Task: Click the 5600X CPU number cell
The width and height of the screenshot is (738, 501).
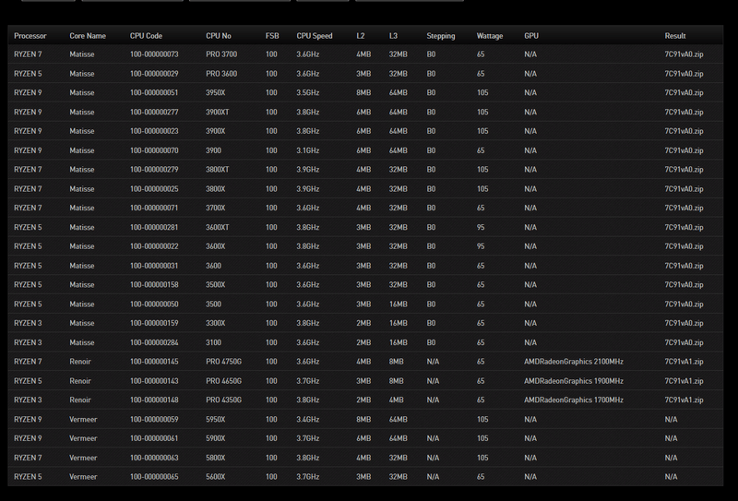Action: point(216,476)
